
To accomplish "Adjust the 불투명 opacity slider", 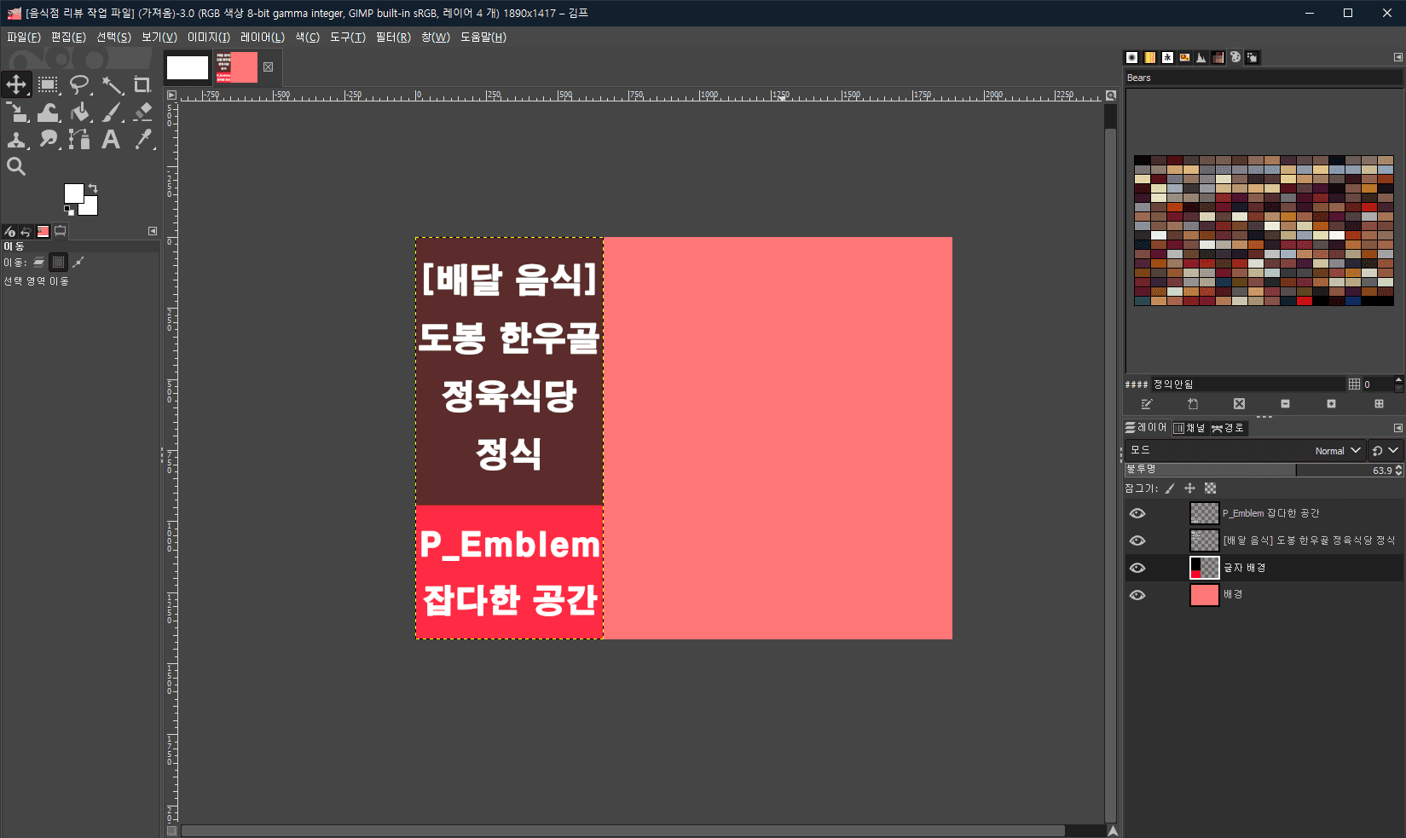I will (1264, 470).
